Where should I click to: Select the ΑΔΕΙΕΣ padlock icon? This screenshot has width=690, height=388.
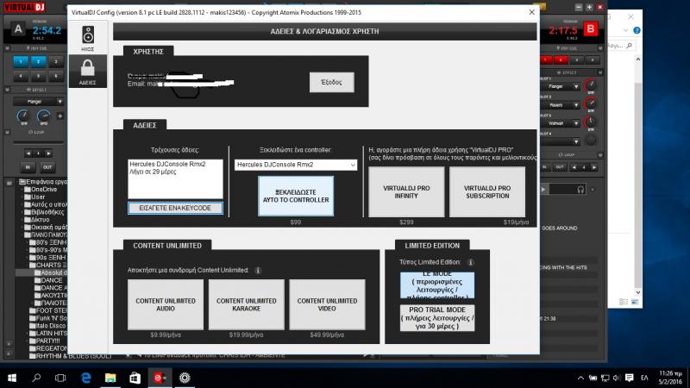point(89,70)
